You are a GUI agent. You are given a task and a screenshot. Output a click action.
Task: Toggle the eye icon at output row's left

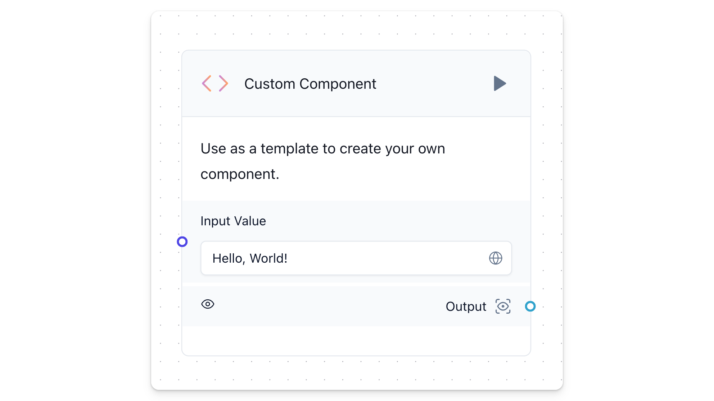[x=208, y=304]
